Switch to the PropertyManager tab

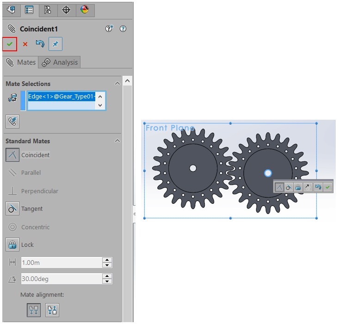(30, 10)
